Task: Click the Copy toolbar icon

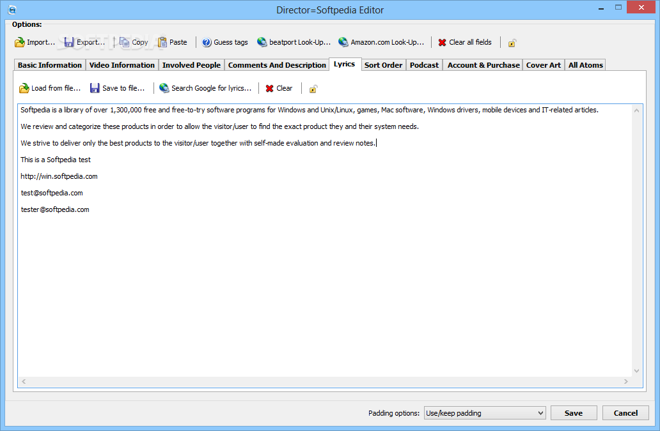Action: 124,42
